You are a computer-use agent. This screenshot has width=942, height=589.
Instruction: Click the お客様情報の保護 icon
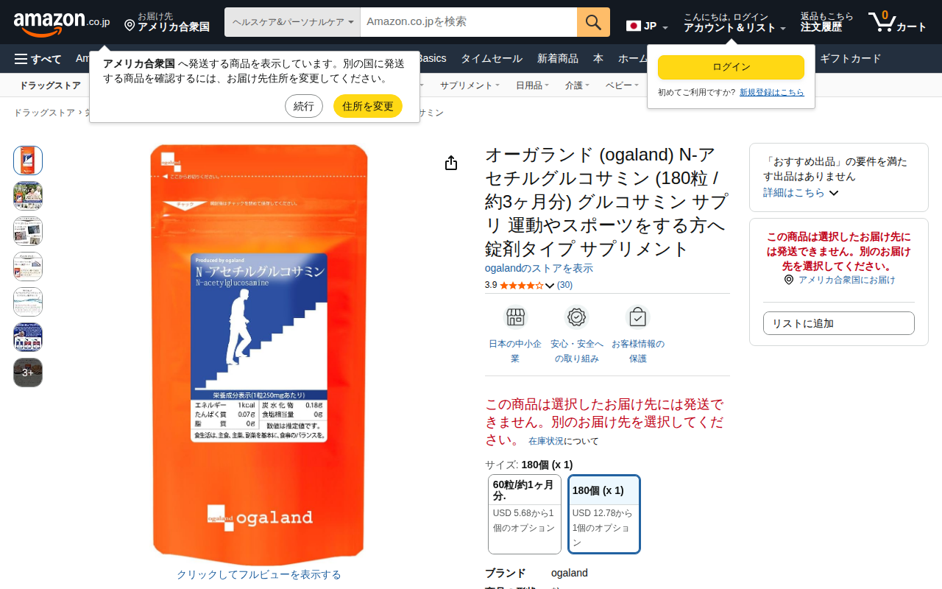point(637,317)
